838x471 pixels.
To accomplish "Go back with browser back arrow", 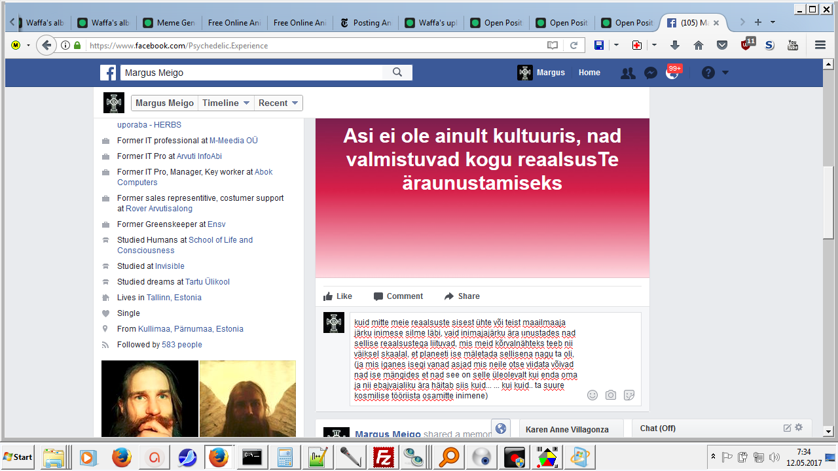I will click(x=46, y=45).
